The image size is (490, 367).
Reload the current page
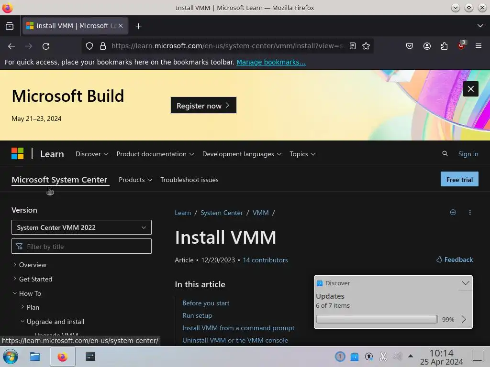tap(46, 46)
